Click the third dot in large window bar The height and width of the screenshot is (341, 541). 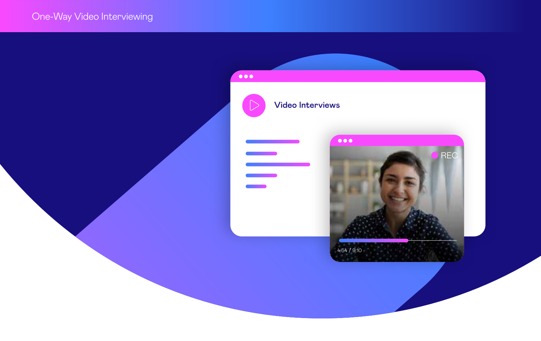[251, 77]
